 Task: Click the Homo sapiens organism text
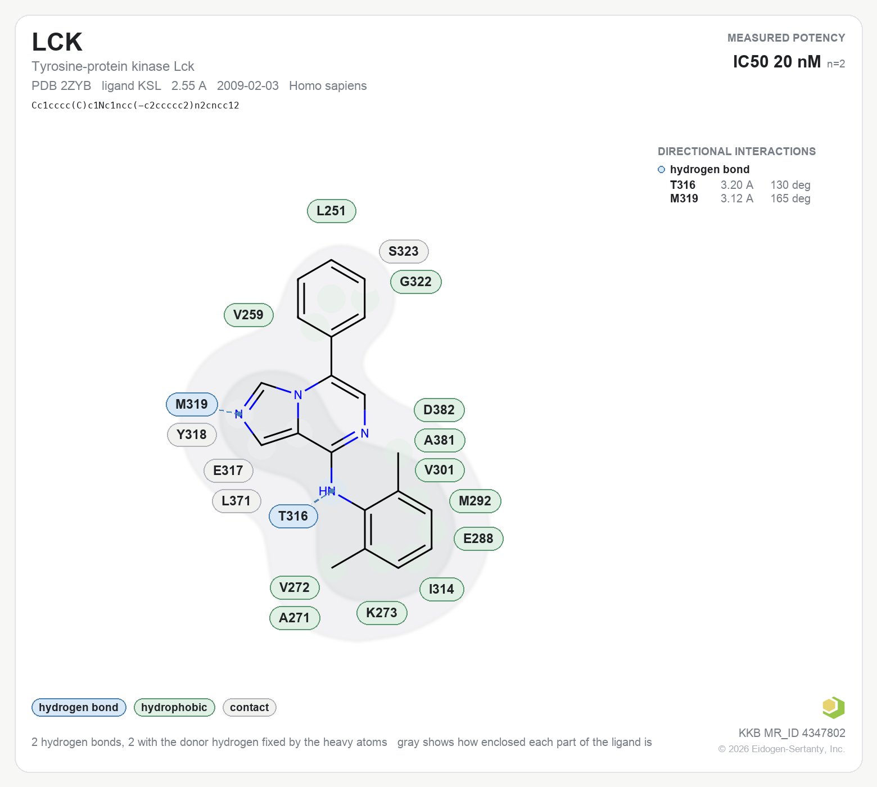328,86
